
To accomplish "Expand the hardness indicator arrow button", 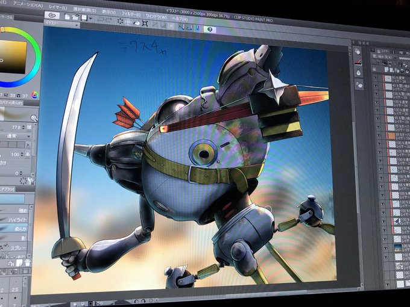I will click(x=28, y=144).
